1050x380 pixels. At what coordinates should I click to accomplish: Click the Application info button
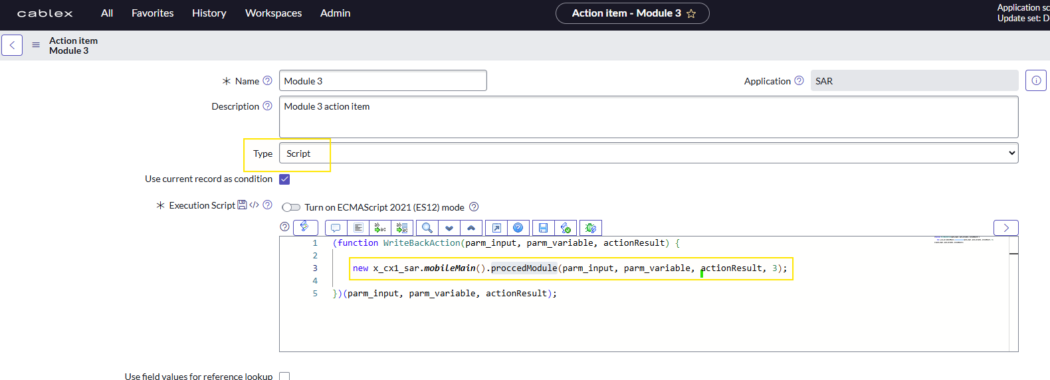pos(1035,80)
